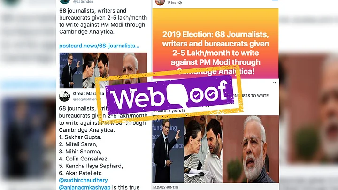Screen dimensions: 338x190
Task: Click the M.DAILYHUNT.IN source label
Action: (166, 187)
